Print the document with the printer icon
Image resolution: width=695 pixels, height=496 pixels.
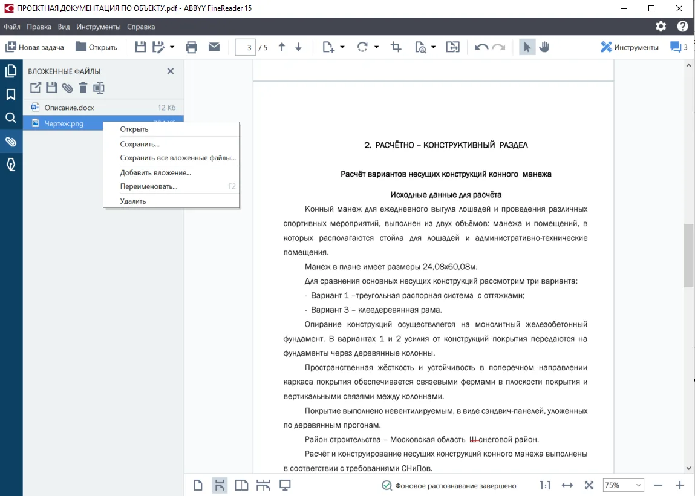[x=192, y=47]
